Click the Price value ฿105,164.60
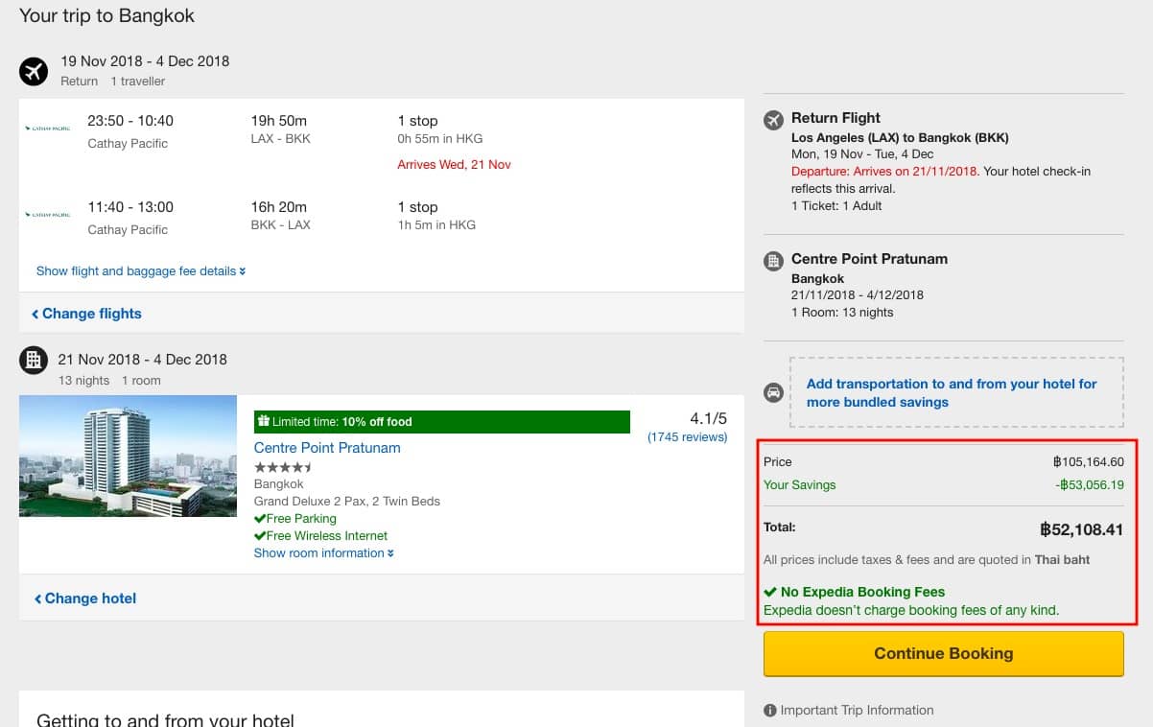 pyautogui.click(x=1088, y=462)
